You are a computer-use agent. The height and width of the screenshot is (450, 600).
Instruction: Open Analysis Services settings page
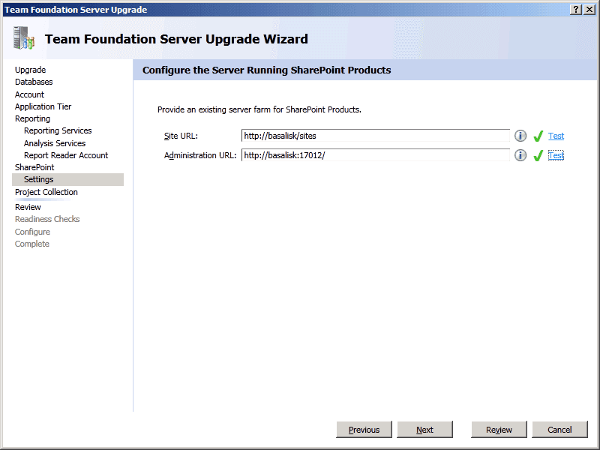click(x=55, y=143)
